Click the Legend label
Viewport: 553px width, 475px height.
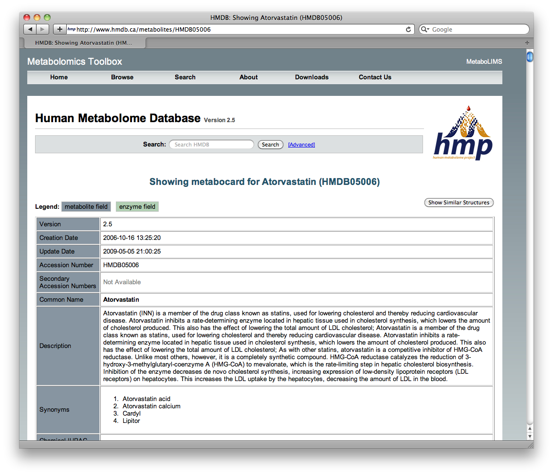click(x=47, y=207)
